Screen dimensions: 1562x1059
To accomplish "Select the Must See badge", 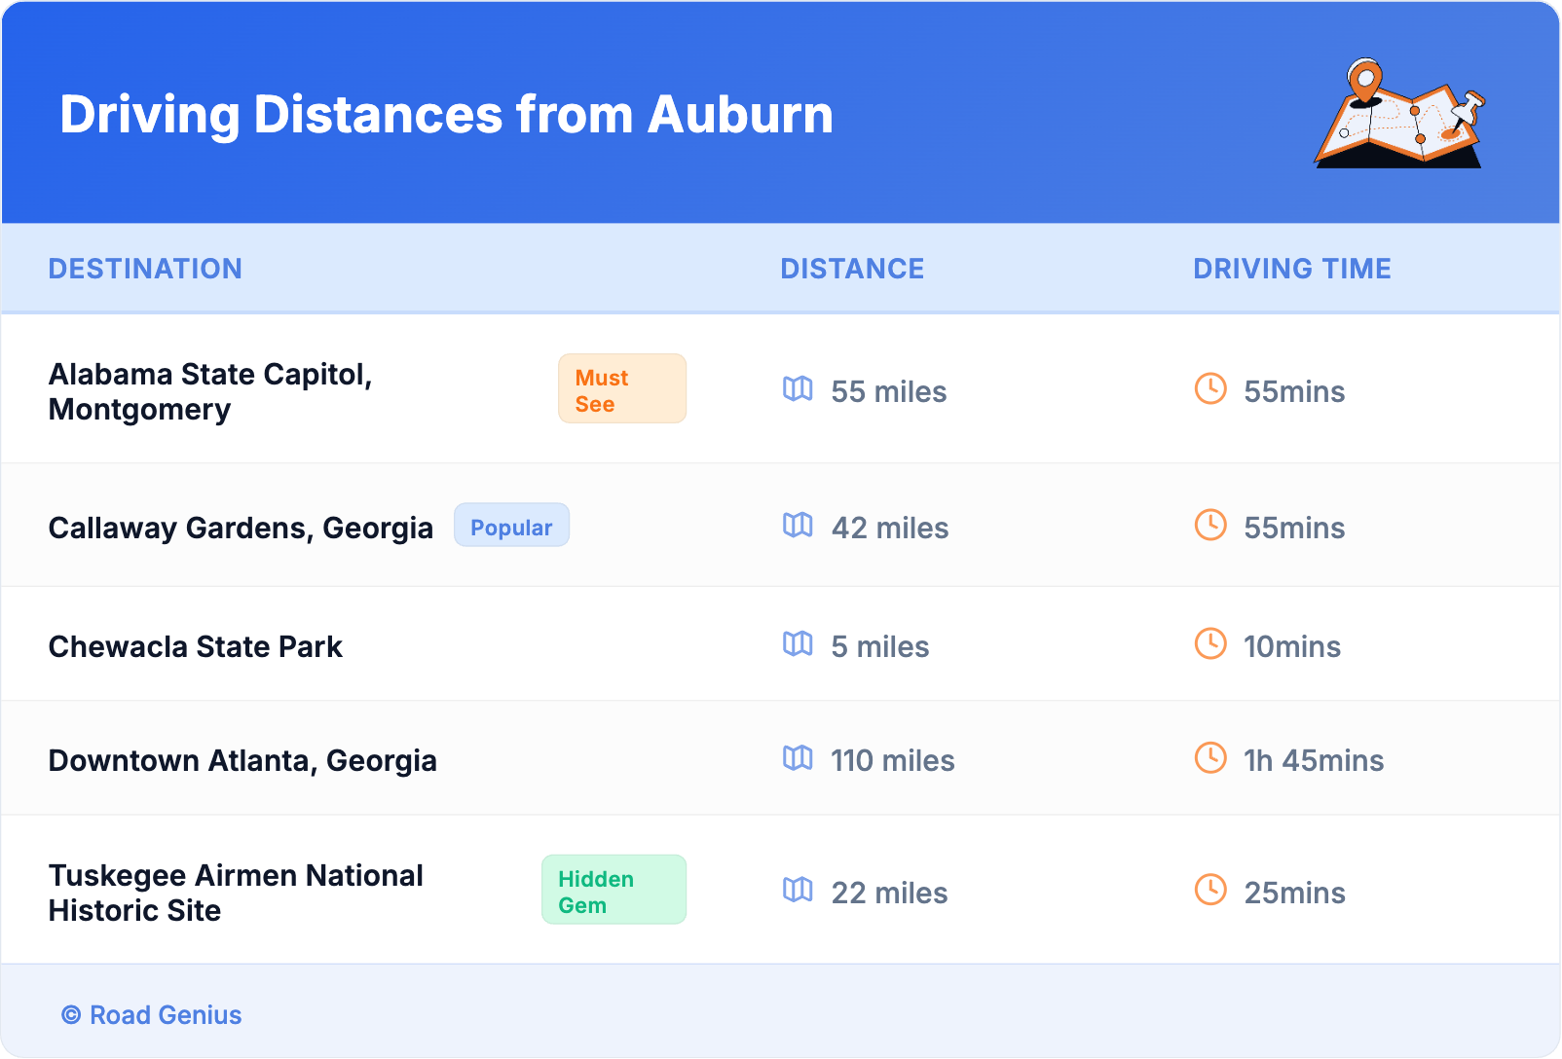I will coord(621,389).
